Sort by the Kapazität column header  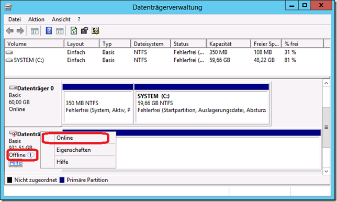(x=229, y=44)
